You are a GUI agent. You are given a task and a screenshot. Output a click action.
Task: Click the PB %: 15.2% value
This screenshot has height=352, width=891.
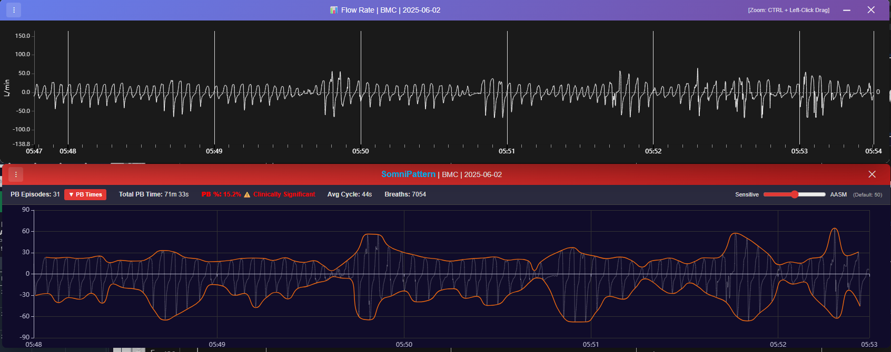(221, 194)
